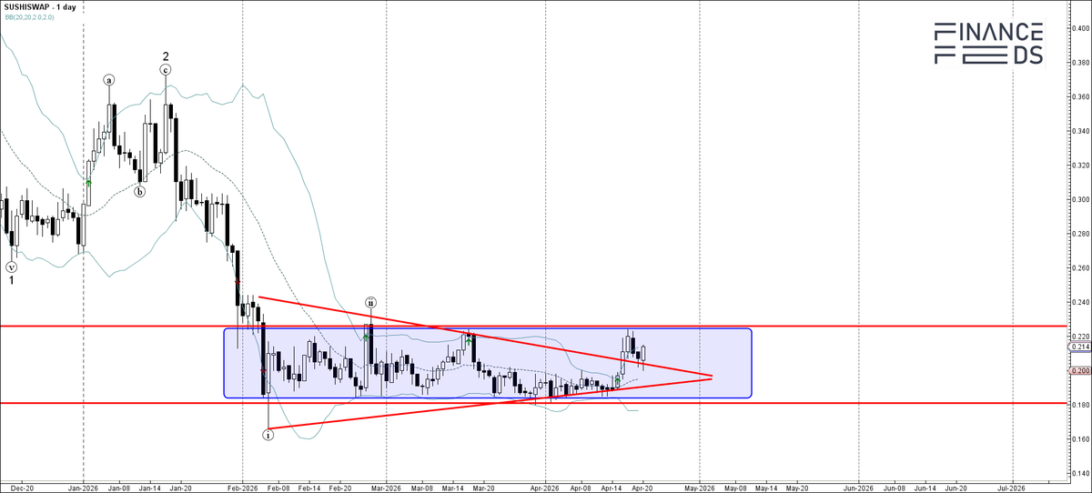1092x493 pixels.
Task: Click the May-2026 date label
Action: click(x=700, y=488)
